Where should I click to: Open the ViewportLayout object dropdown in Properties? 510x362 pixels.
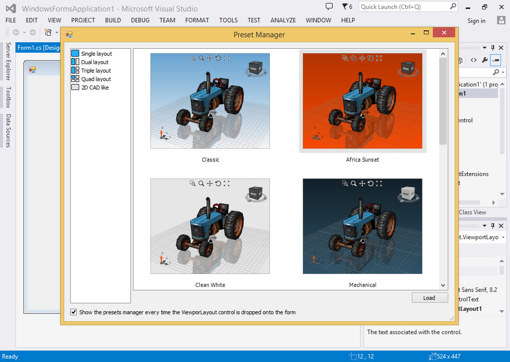click(x=503, y=237)
